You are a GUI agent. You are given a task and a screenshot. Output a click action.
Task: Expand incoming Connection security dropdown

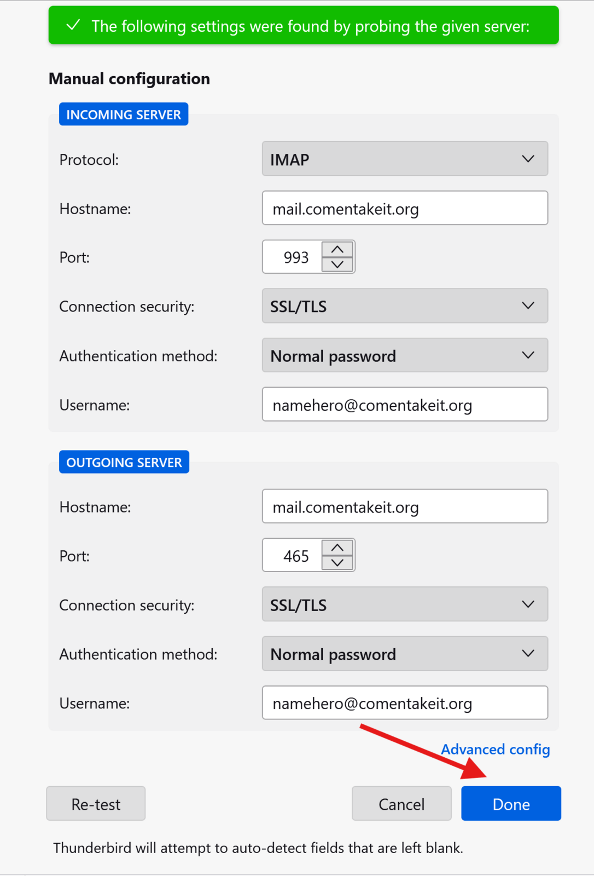[405, 306]
